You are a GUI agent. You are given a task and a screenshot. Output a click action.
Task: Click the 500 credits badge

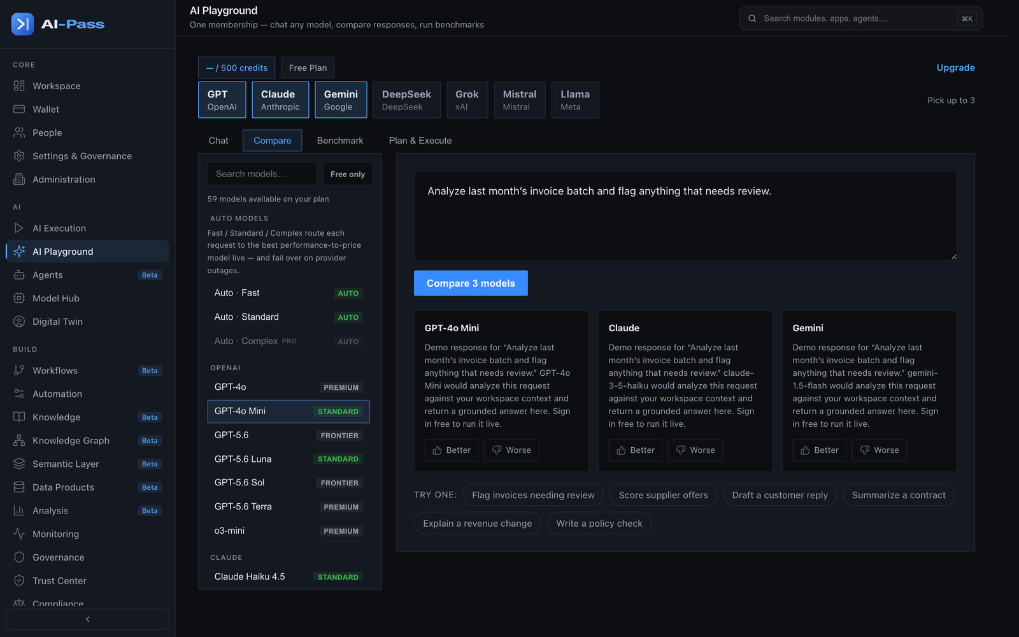(237, 68)
